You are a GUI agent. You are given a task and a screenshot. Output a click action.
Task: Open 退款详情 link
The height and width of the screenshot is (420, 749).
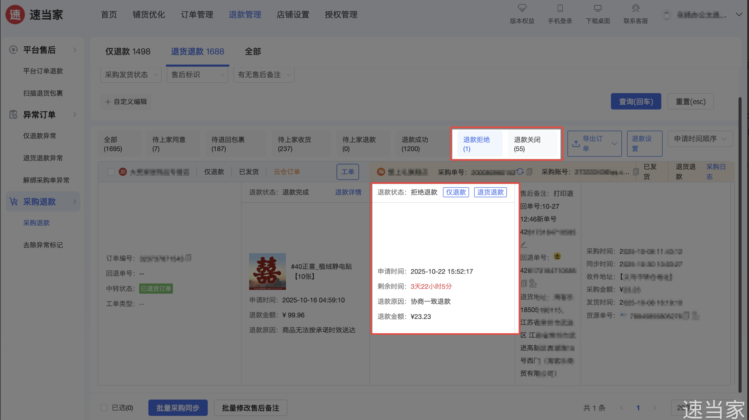tap(348, 192)
